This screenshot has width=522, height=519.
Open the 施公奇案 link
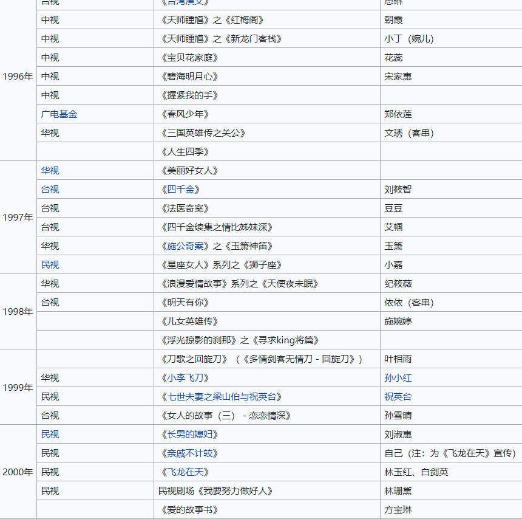tap(185, 246)
